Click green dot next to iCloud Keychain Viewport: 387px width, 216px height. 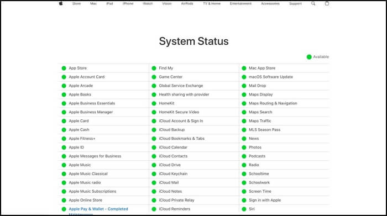154,174
